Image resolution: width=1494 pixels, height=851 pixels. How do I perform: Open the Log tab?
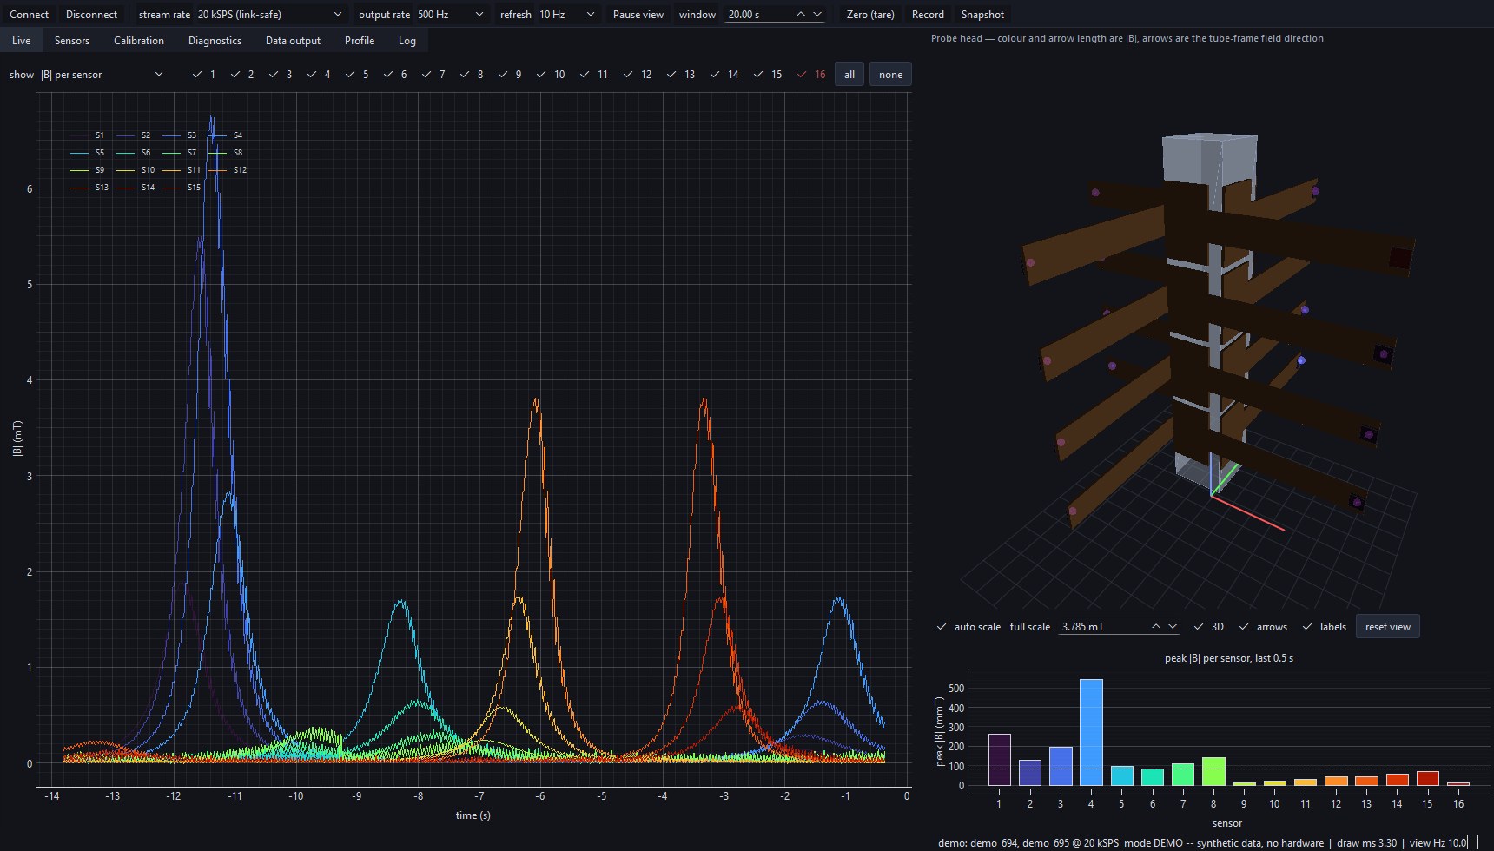pyautogui.click(x=407, y=41)
